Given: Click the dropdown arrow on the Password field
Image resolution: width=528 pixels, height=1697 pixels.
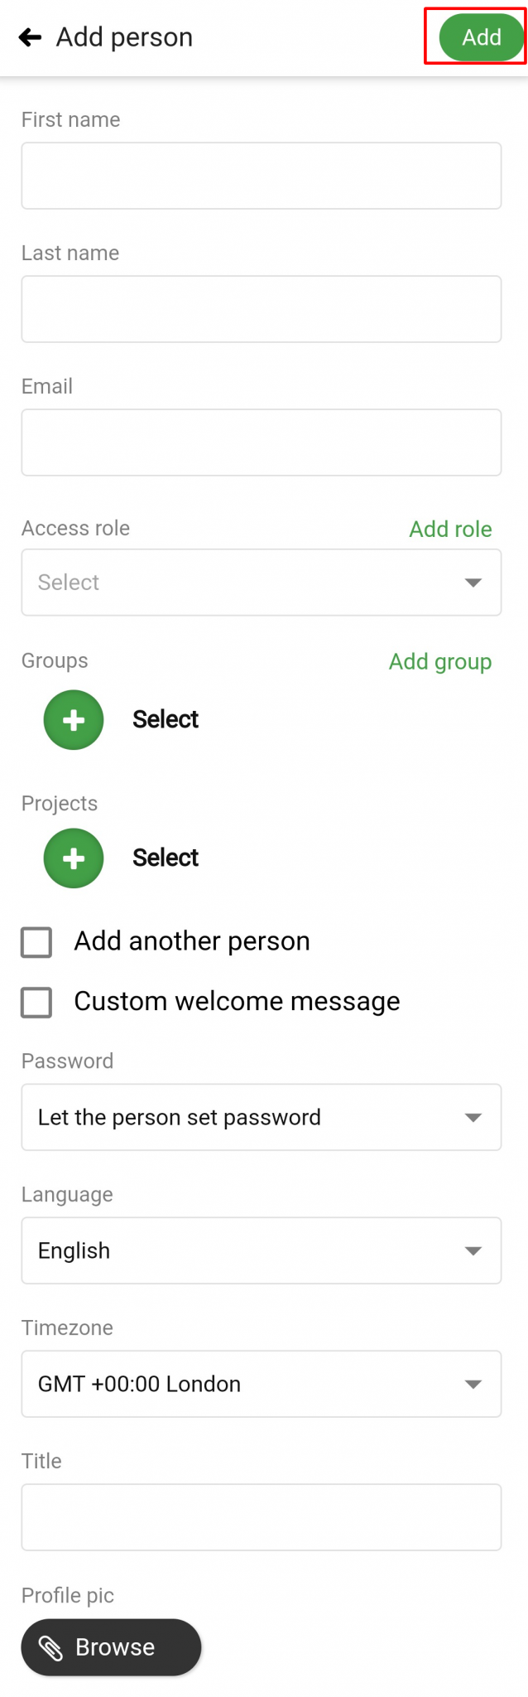Looking at the screenshot, I should point(473,1117).
